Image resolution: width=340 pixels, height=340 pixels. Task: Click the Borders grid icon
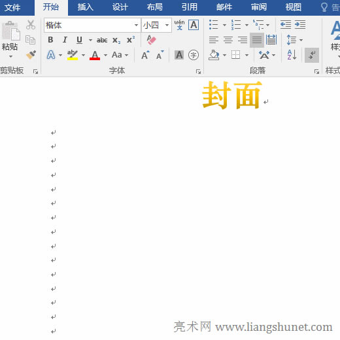[x=236, y=55]
